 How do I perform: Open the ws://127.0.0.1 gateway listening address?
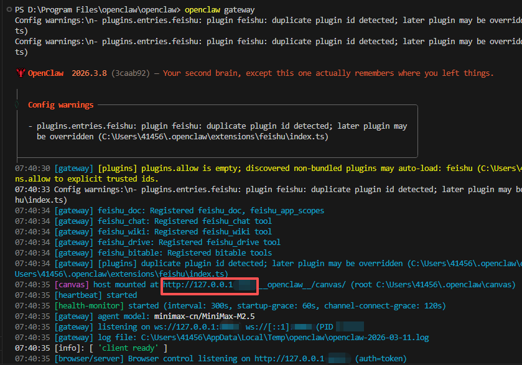[x=187, y=327]
